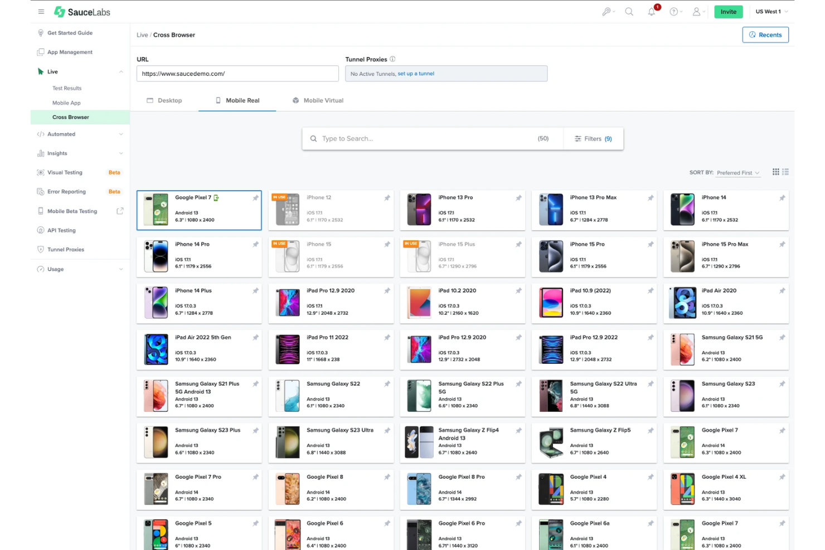This screenshot has height=550, width=825.
Task: Pin the iPhone 13 Pro device
Action: coord(518,198)
